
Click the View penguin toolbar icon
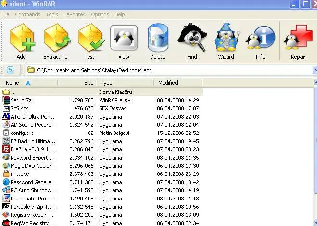[124, 38]
